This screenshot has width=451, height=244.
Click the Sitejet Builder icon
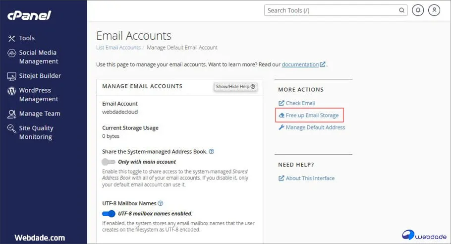11,76
